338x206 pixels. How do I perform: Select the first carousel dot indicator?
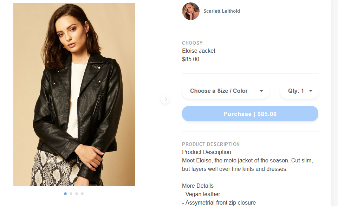coord(65,194)
